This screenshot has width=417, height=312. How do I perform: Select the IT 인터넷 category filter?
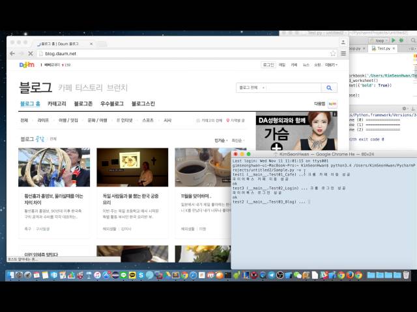124,120
